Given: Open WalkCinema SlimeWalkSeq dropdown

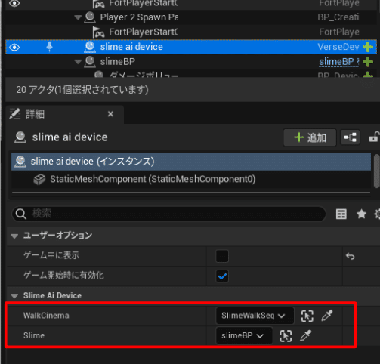Looking at the screenshot, I should 255,316.
